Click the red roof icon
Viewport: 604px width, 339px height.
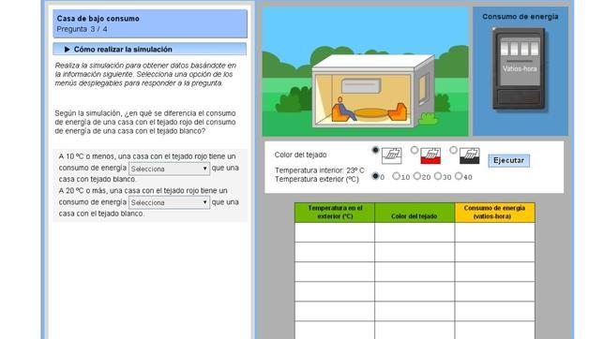coord(430,155)
